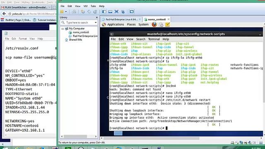Image resolution: width=265 pixels, height=149 pixels.
Task: Take a VM snapshot icon
Action: [83, 12]
